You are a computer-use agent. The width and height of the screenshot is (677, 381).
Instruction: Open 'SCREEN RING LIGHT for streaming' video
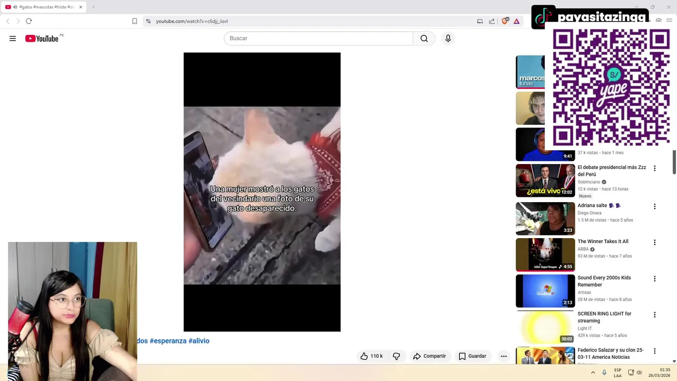click(604, 317)
